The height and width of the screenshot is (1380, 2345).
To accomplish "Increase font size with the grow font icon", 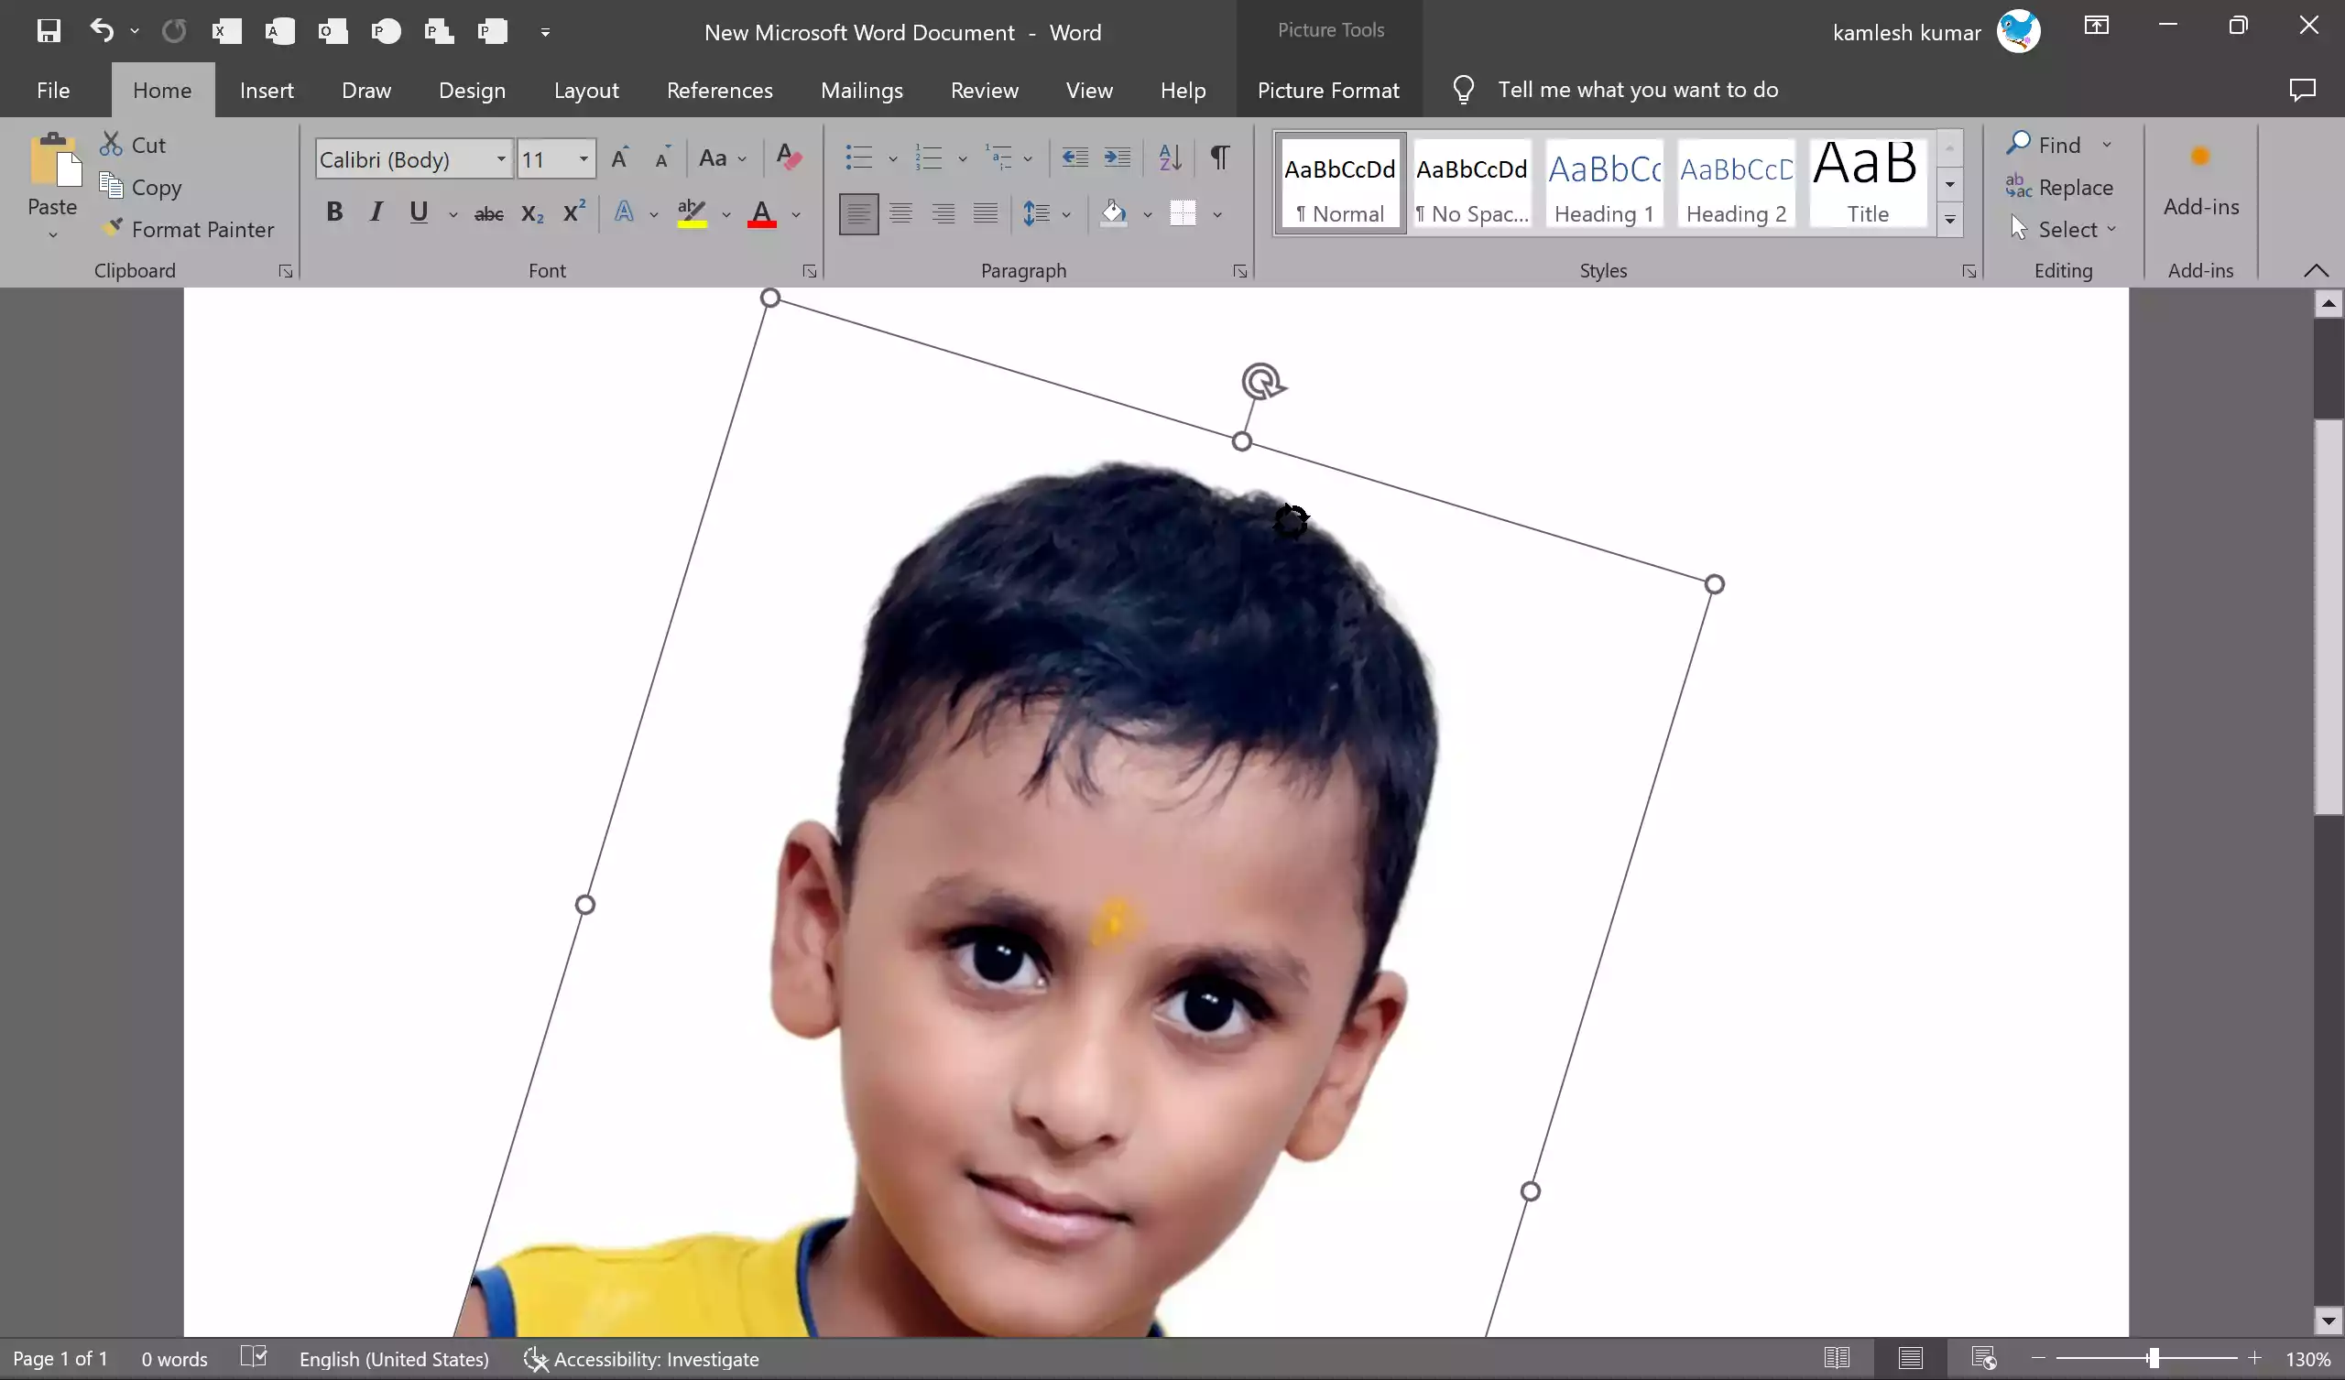I will click(x=620, y=158).
